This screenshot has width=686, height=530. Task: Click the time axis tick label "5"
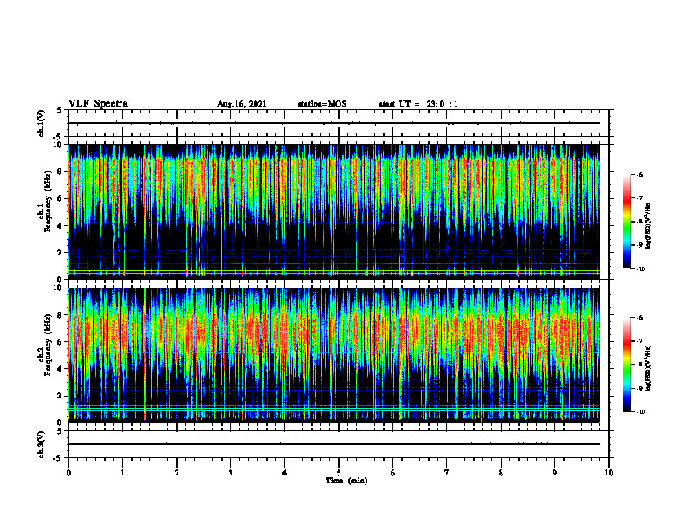click(x=339, y=473)
